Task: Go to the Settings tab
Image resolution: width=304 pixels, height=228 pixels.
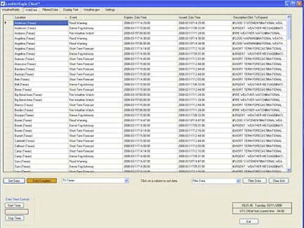Action: 110,10
